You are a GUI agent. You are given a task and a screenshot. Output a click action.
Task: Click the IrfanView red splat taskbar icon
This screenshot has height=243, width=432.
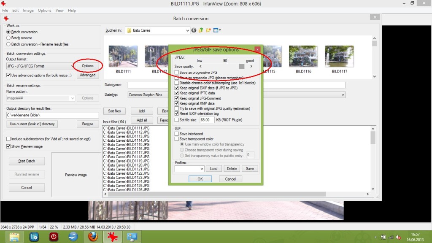(x=112, y=237)
